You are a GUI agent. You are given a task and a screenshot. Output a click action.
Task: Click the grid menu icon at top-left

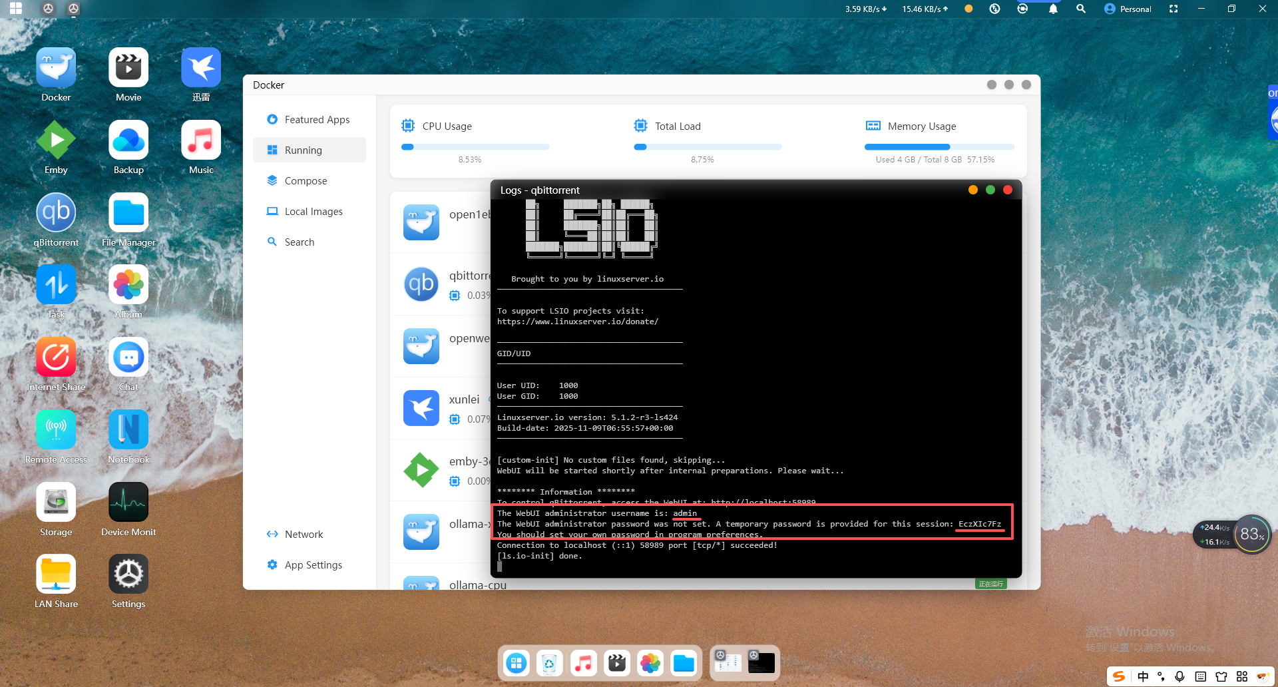pyautogui.click(x=16, y=9)
